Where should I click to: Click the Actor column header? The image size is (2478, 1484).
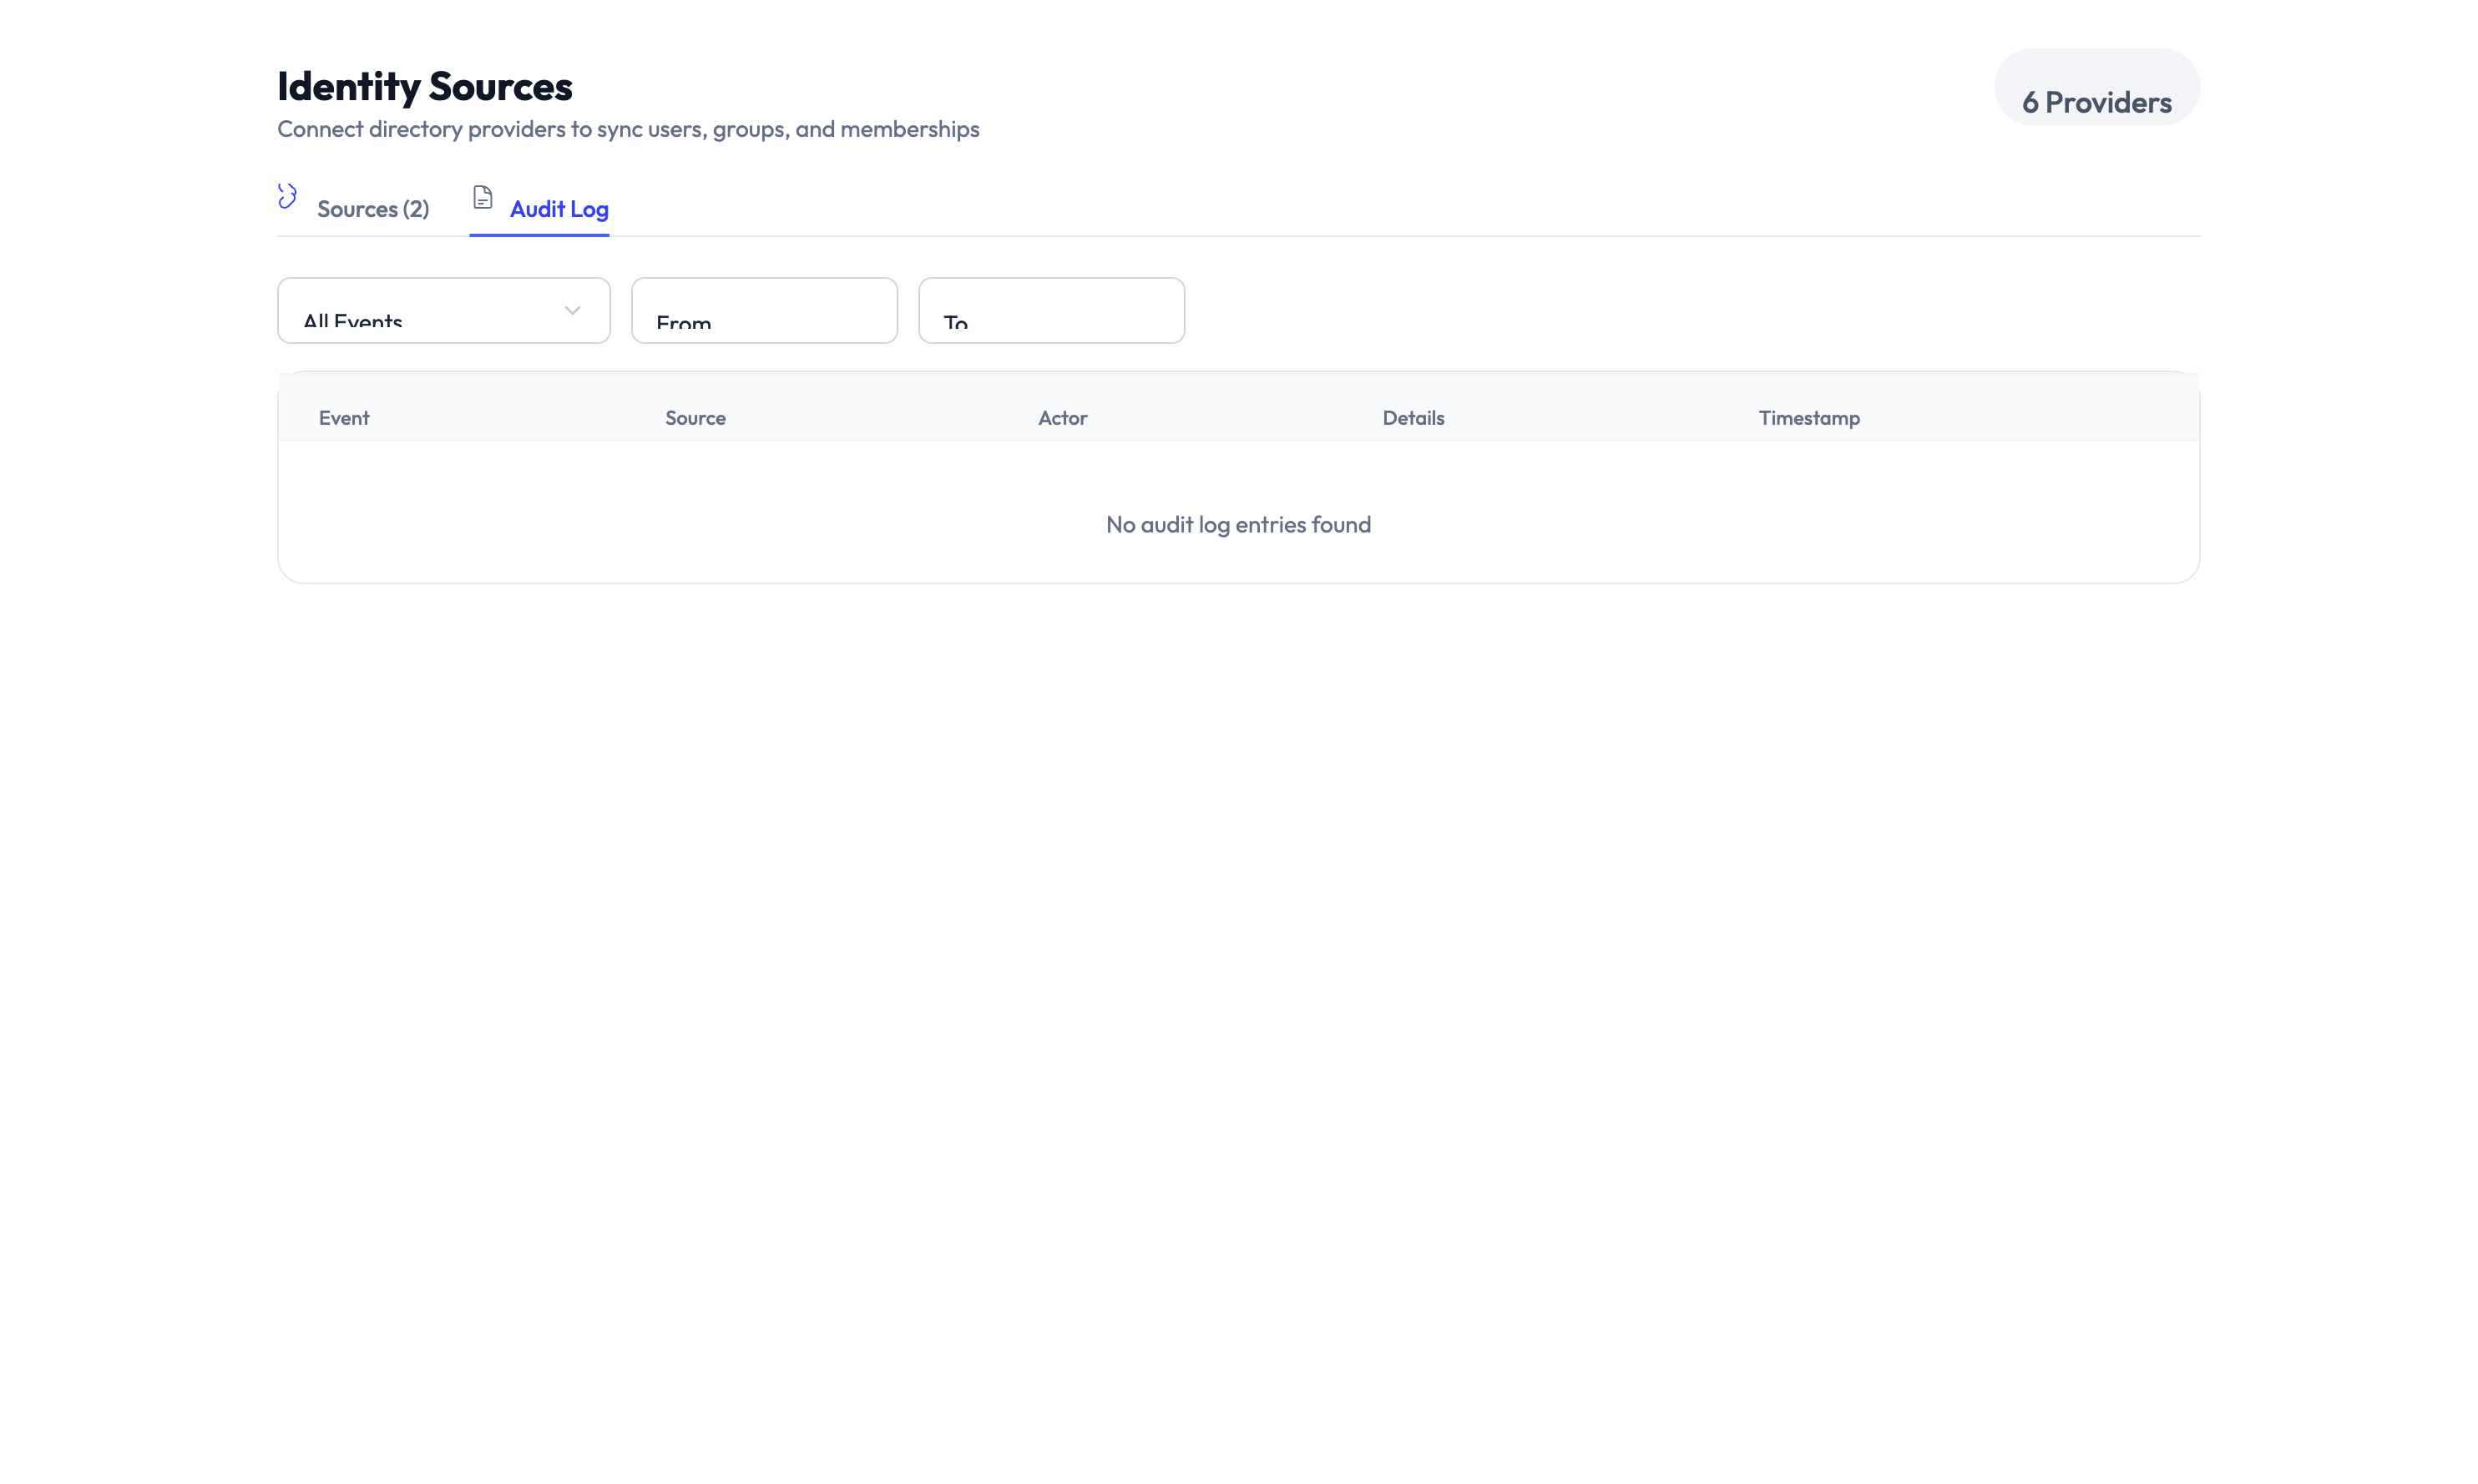1062,418
